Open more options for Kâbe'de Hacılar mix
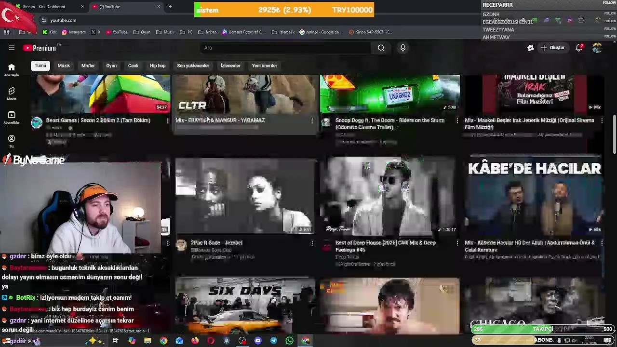The width and height of the screenshot is (617, 347). tap(602, 243)
